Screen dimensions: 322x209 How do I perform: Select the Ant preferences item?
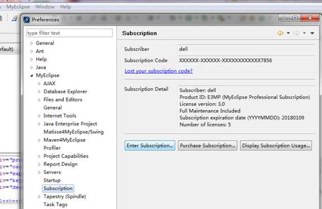tap(40, 51)
